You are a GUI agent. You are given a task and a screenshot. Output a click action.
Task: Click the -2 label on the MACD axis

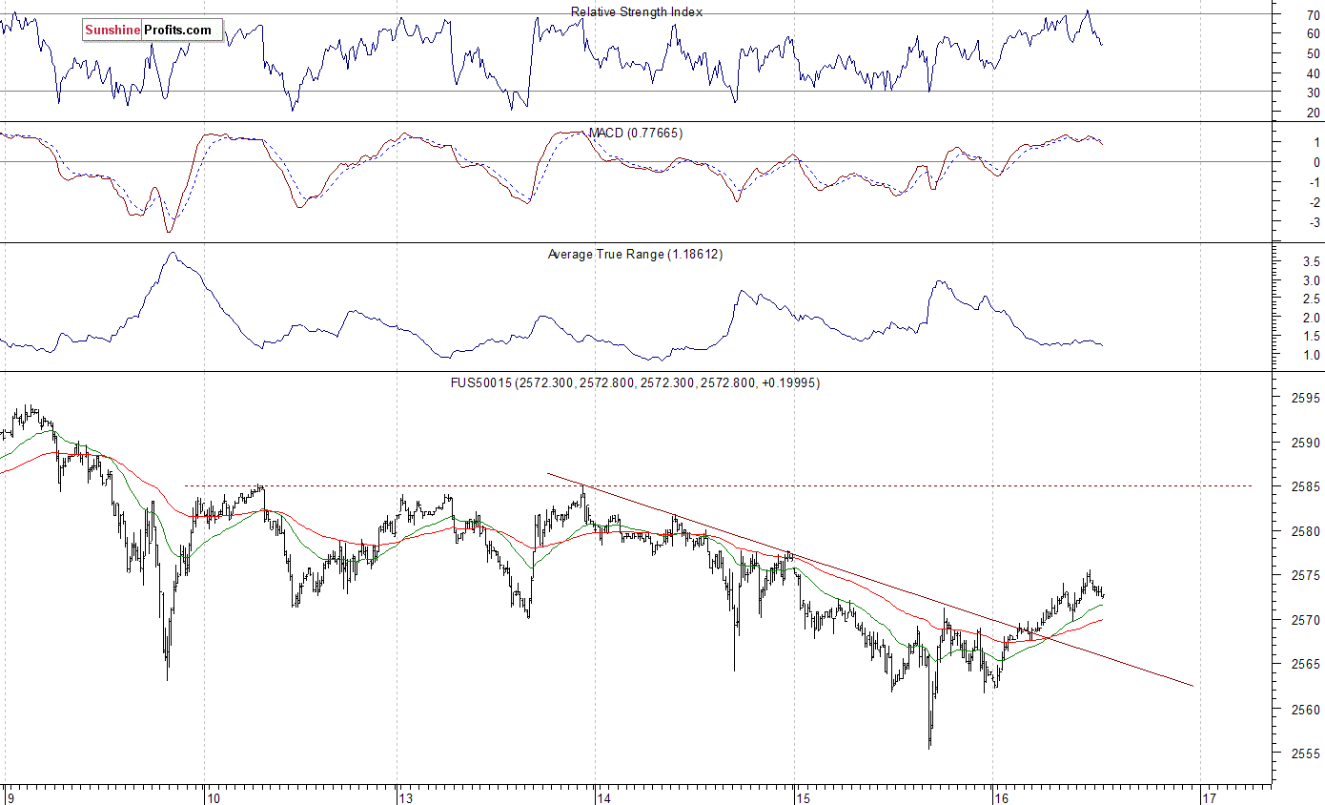tap(1315, 202)
